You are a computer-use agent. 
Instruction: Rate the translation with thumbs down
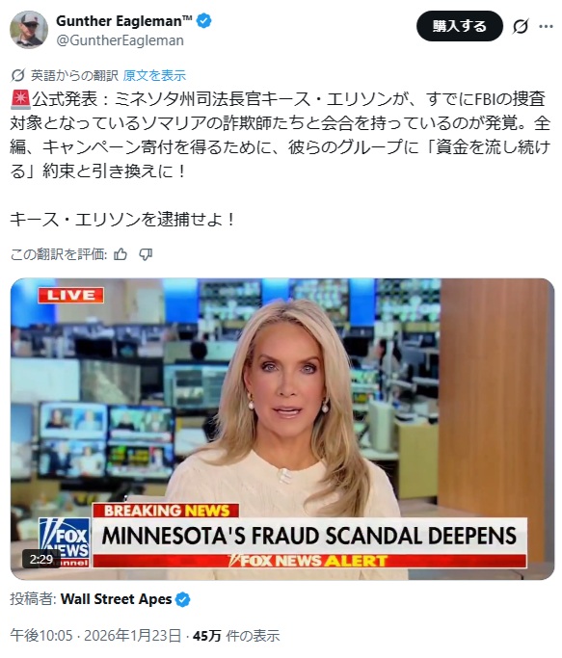click(x=146, y=254)
